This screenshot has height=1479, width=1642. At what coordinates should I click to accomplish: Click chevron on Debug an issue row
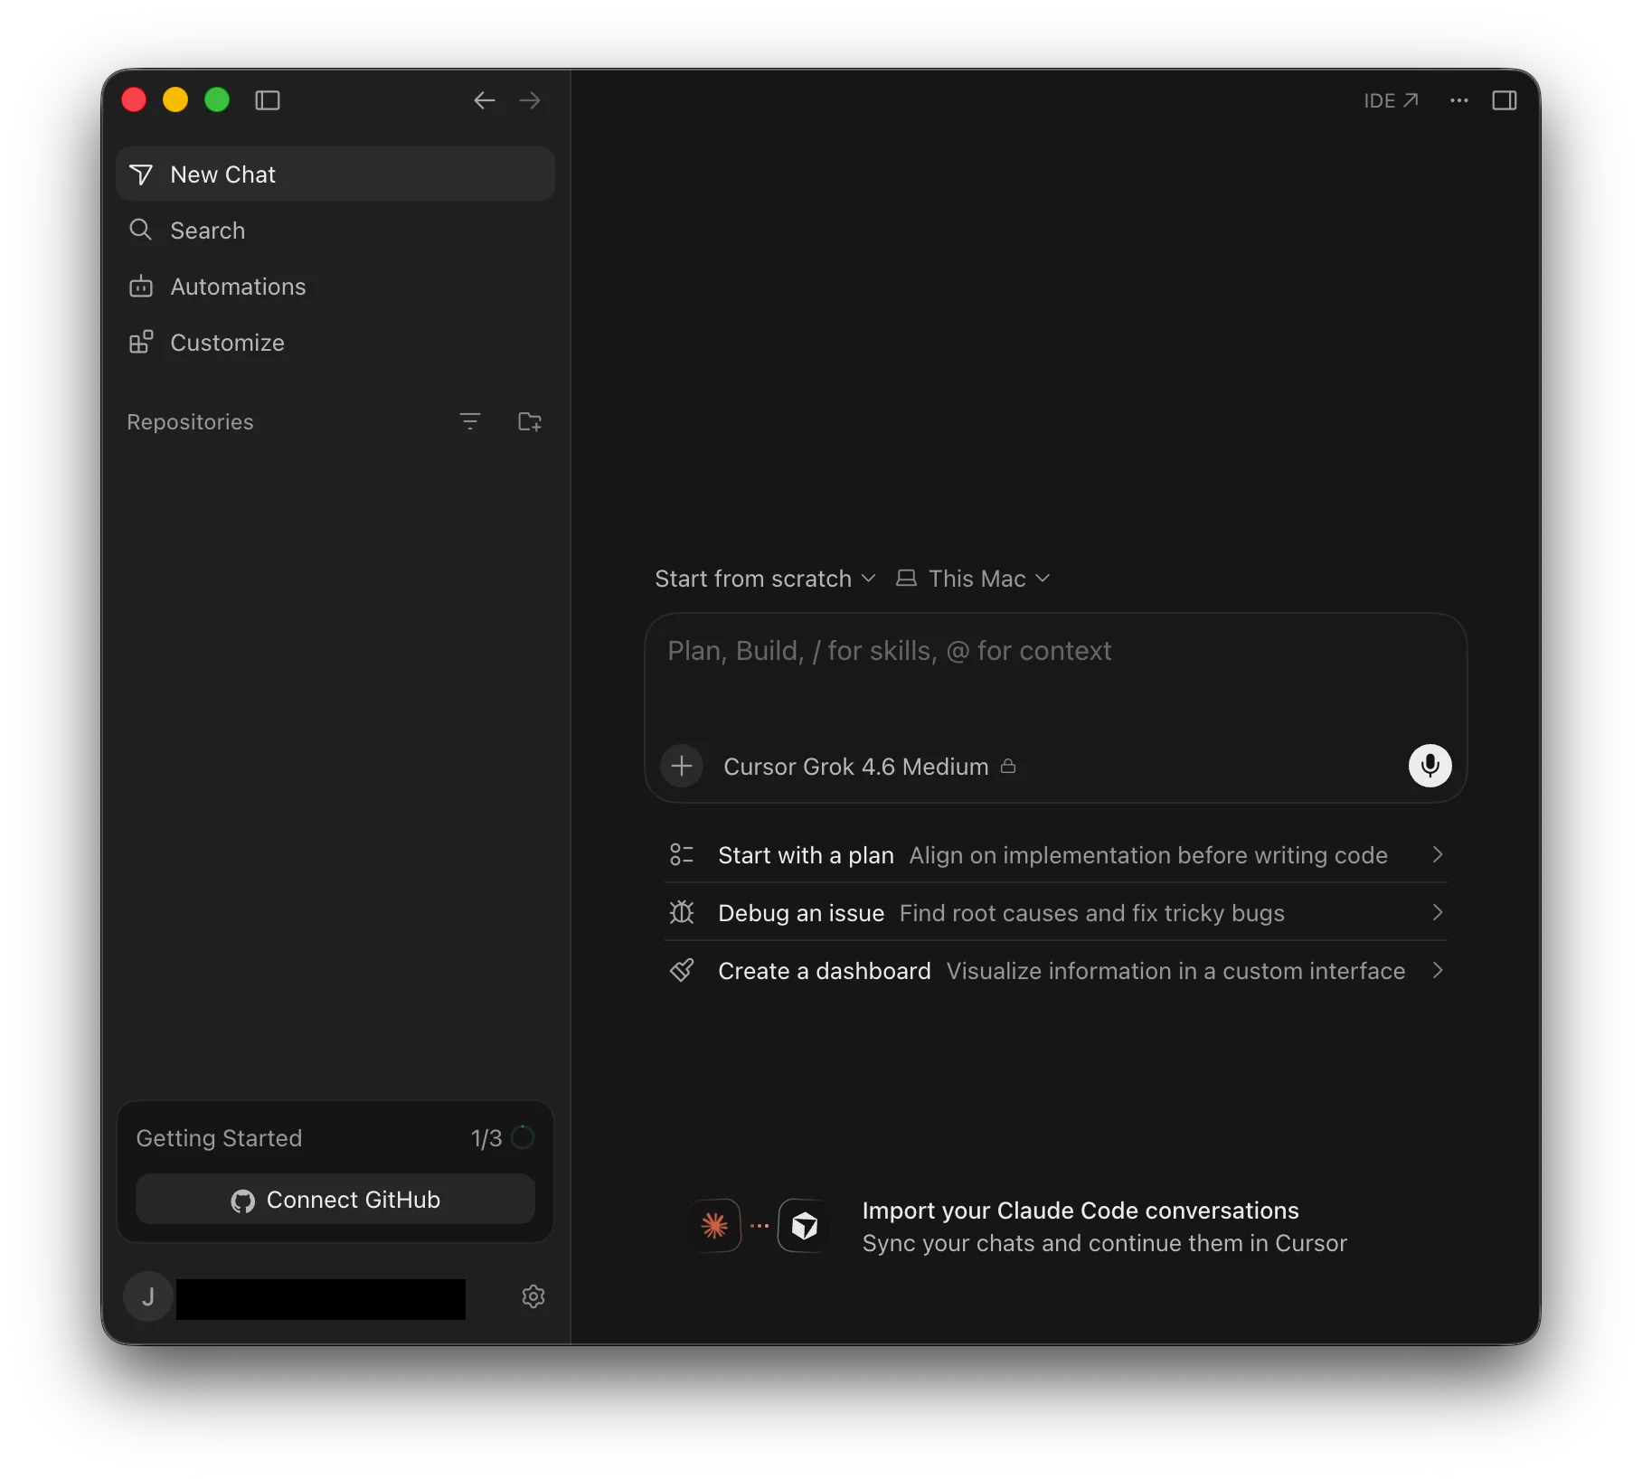[x=1438, y=913]
